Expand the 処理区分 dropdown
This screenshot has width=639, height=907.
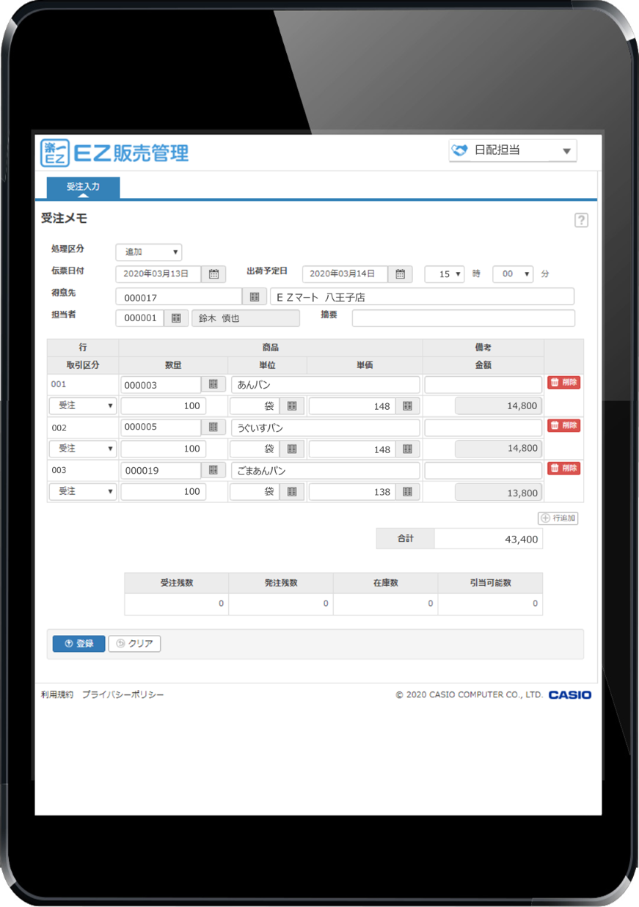[x=149, y=252]
